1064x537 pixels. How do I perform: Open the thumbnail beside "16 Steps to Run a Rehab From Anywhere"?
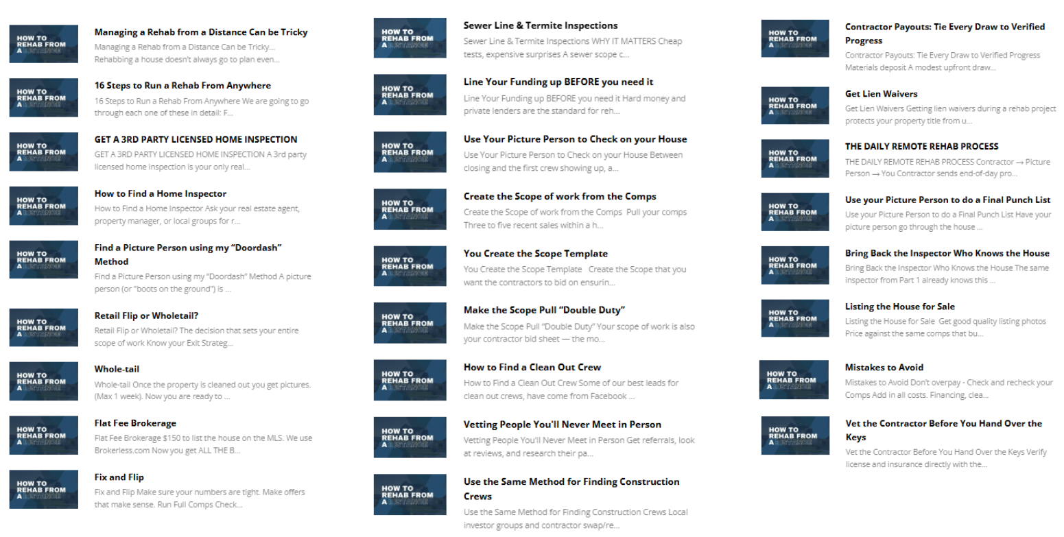44,97
